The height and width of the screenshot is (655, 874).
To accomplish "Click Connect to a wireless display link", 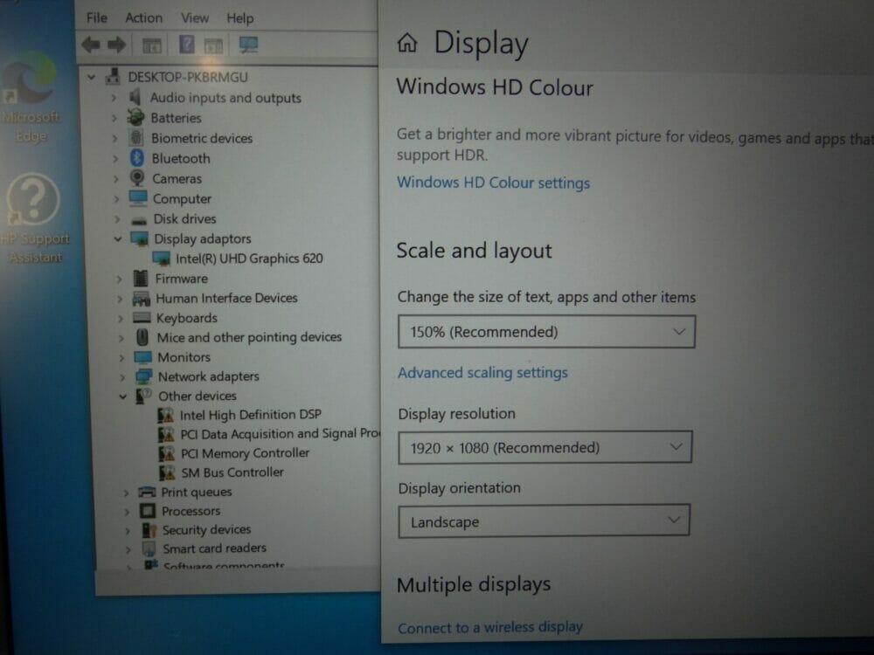I will (x=490, y=627).
